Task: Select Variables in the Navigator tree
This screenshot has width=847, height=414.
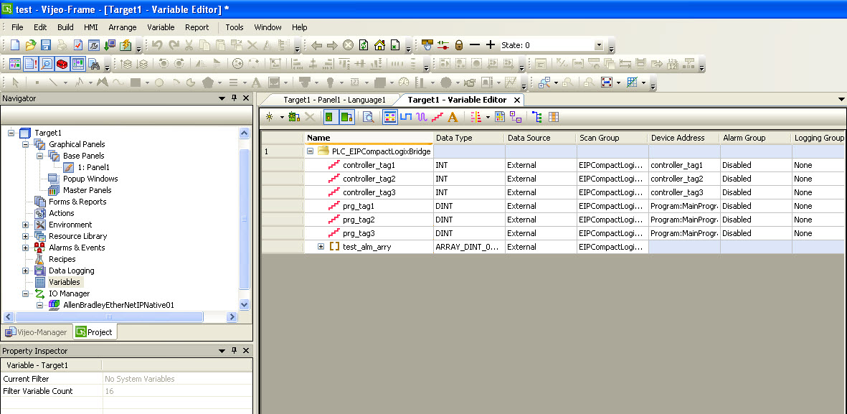Action: pos(65,282)
